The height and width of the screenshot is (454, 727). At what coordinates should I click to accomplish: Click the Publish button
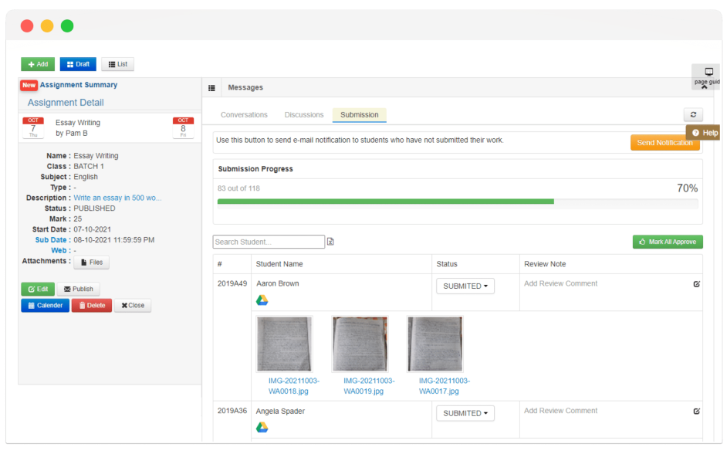[79, 289]
